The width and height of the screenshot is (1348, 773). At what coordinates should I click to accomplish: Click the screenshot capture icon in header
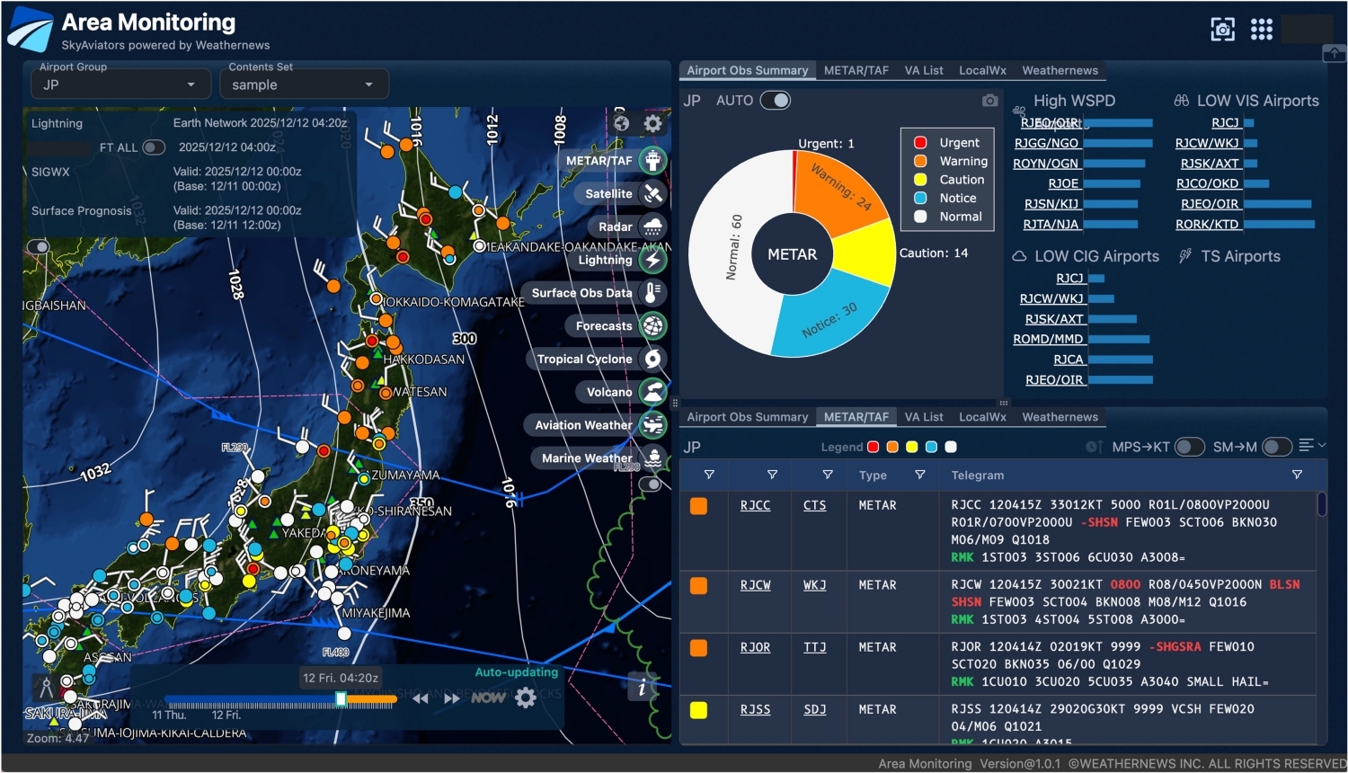coord(1222,30)
